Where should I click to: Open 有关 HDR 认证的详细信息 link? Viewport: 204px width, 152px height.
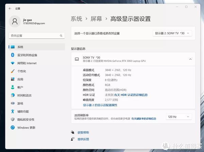tap(131, 95)
